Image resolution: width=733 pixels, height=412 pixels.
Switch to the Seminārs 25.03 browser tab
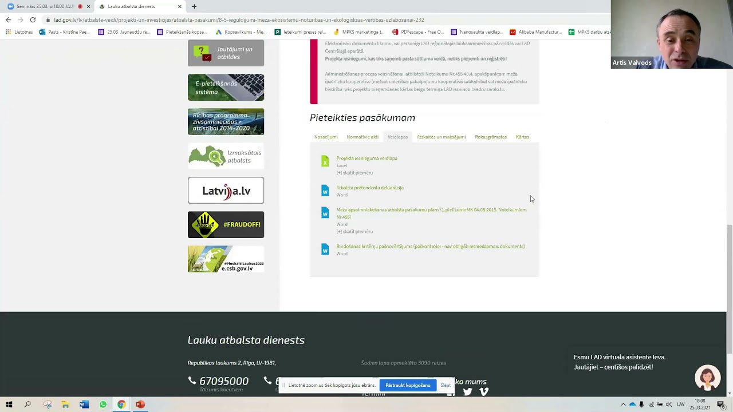click(45, 6)
